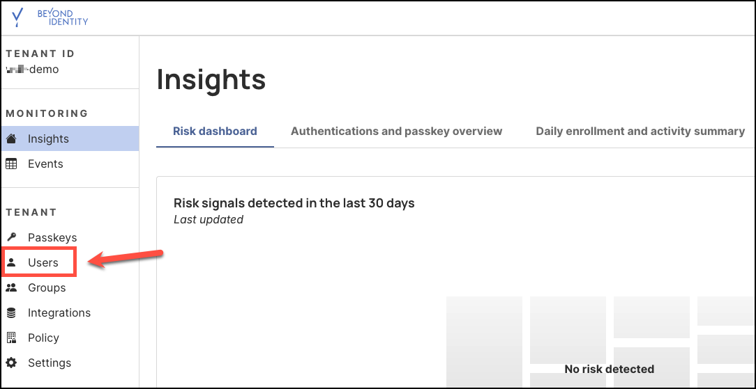
Task: Open the Policy page
Action: click(43, 338)
